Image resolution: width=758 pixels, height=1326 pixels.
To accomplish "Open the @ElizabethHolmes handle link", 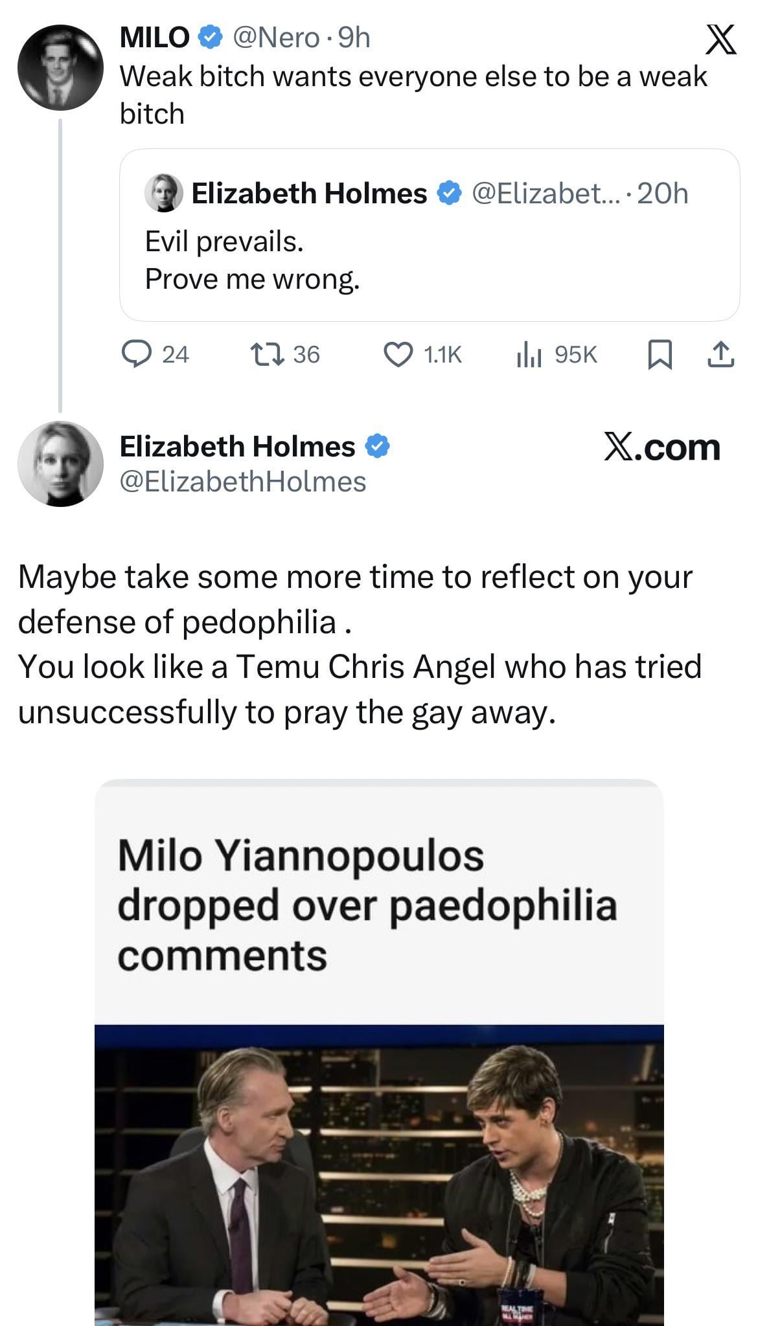I will coord(243,482).
